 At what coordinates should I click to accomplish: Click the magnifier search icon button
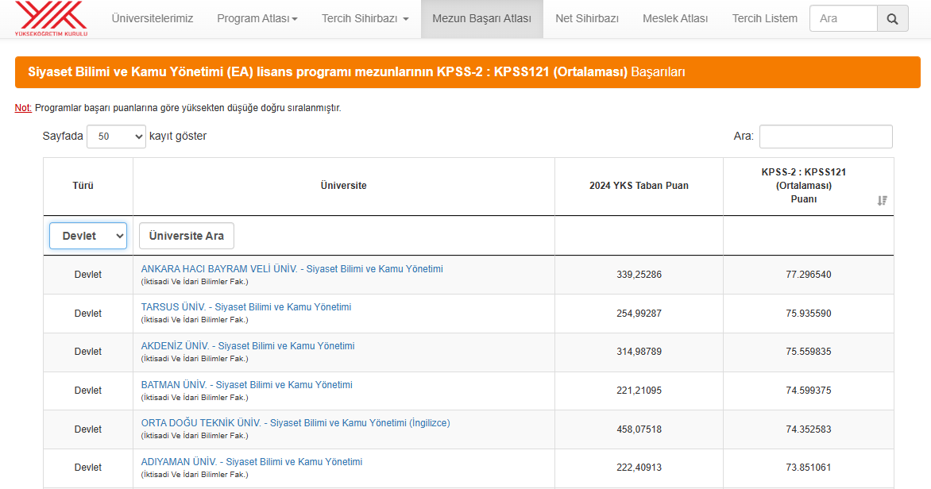(892, 18)
